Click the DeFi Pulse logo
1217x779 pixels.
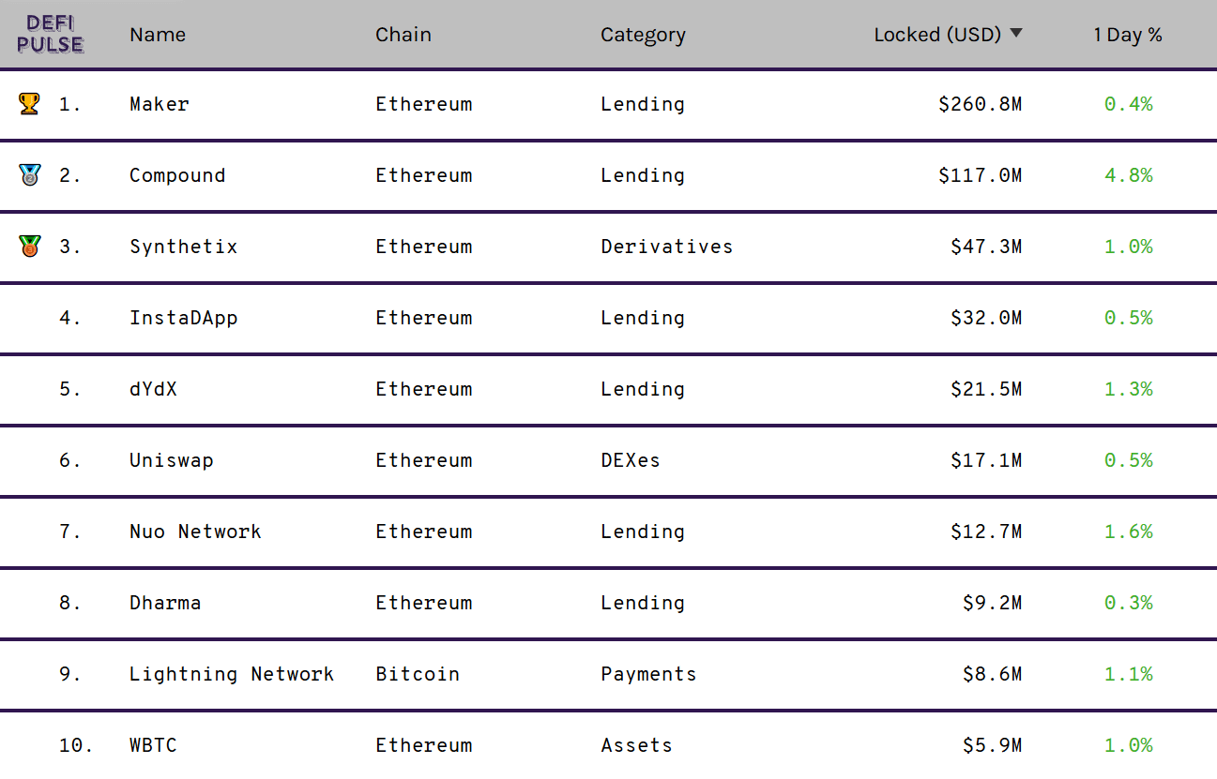coord(51,34)
